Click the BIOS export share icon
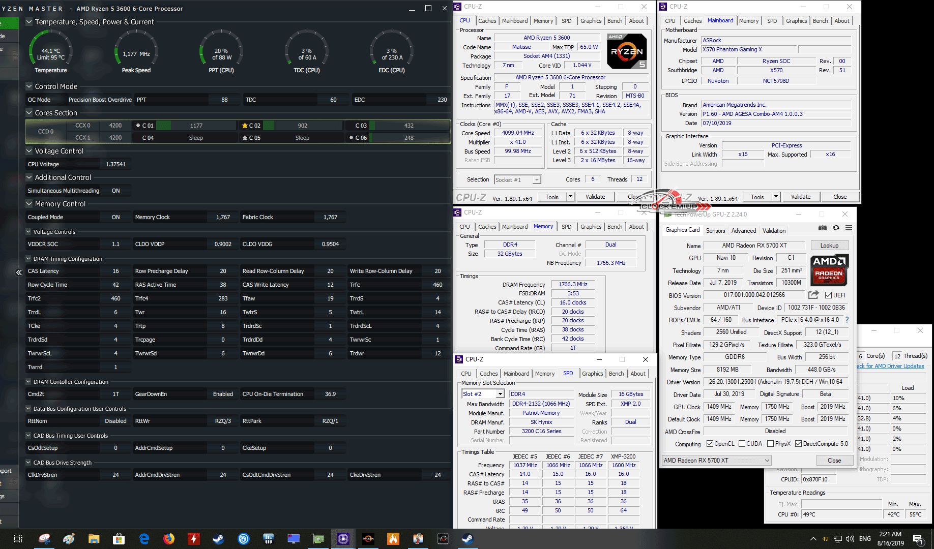The image size is (934, 549). (x=813, y=295)
